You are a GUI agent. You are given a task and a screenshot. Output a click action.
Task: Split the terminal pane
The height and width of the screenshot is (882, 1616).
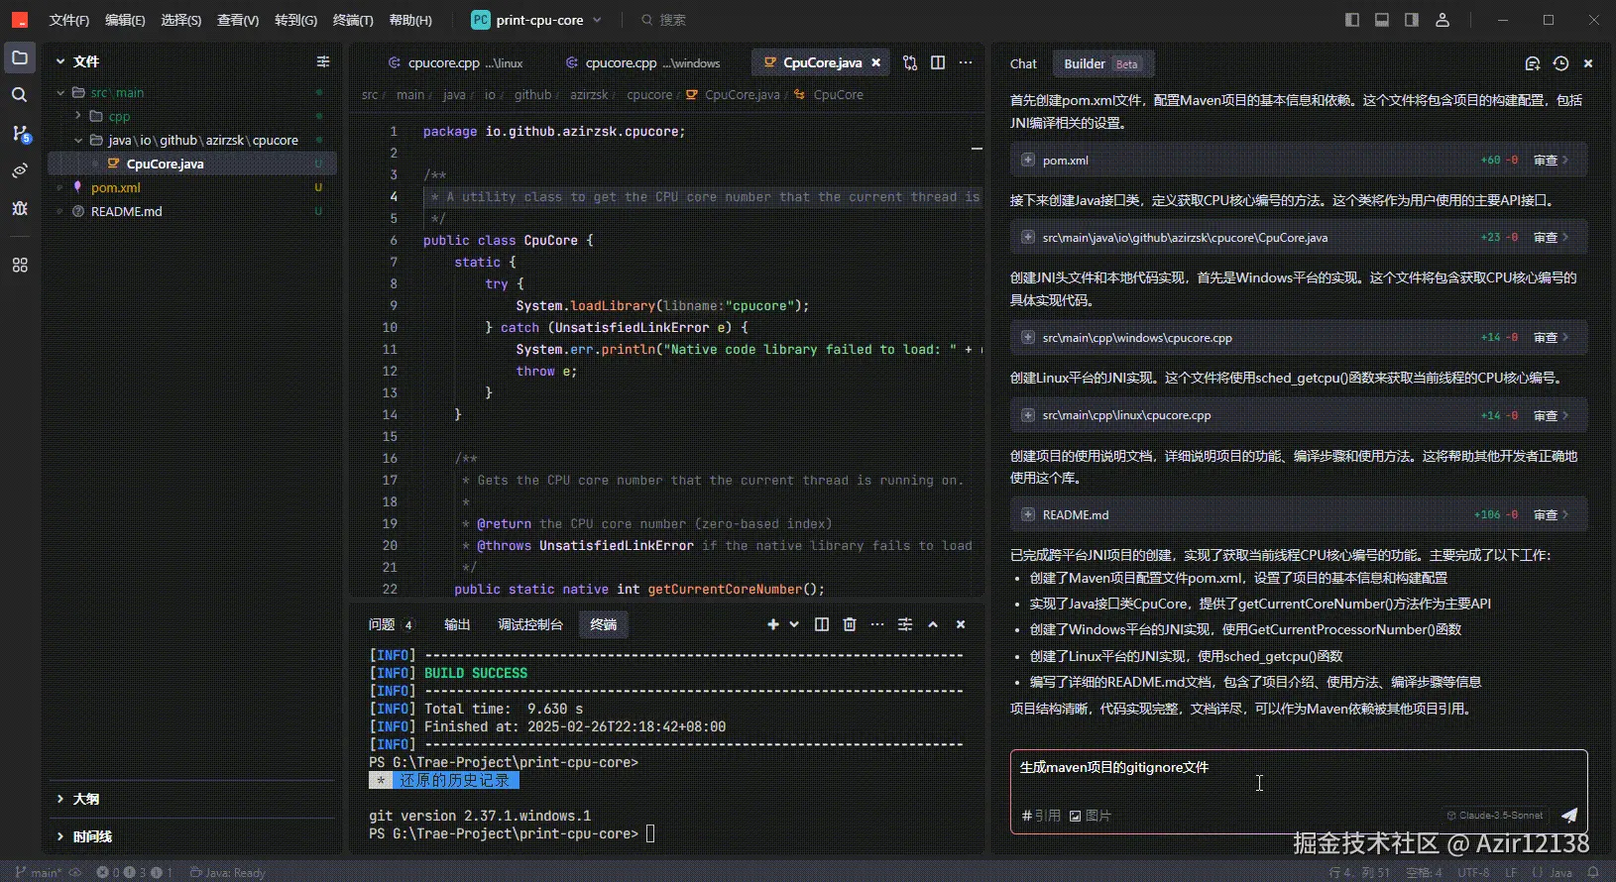tap(822, 624)
